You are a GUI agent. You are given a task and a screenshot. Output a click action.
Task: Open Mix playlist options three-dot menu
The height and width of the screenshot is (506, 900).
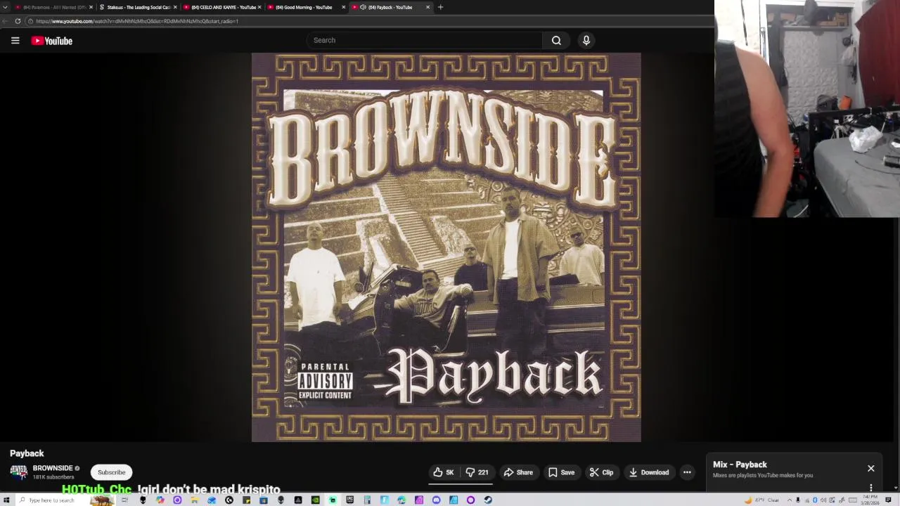tap(870, 488)
